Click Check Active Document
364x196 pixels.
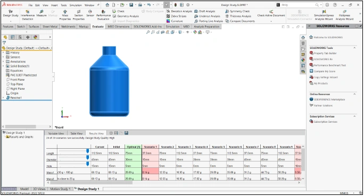(271, 13)
